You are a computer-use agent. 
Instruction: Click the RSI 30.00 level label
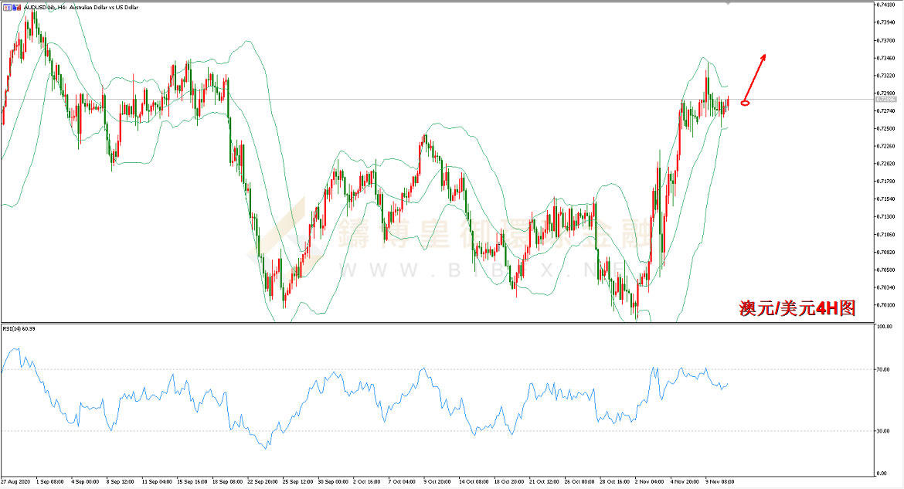(x=882, y=431)
